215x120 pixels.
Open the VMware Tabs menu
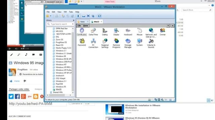(71, 12)
